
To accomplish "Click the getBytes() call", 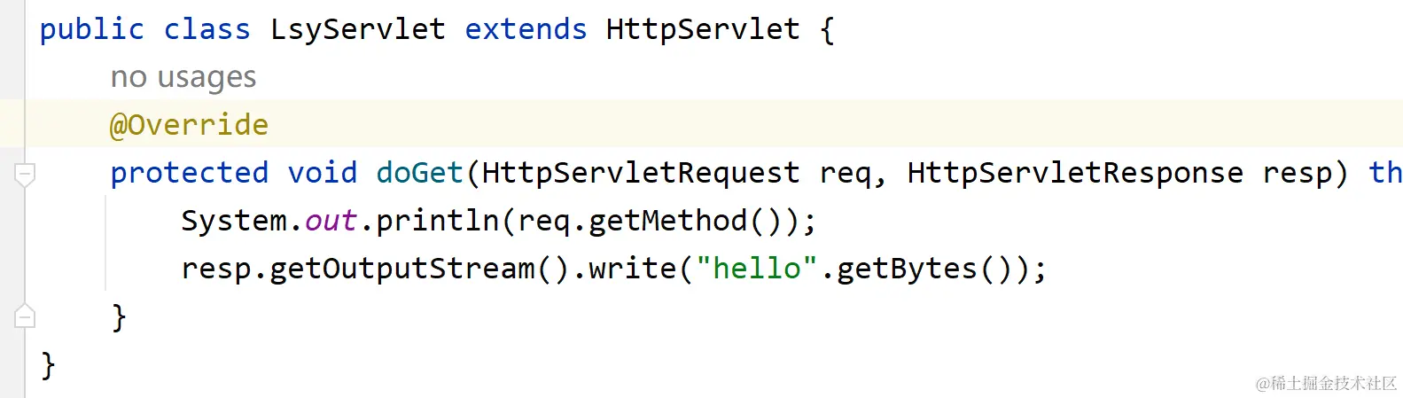I will pos(924,269).
